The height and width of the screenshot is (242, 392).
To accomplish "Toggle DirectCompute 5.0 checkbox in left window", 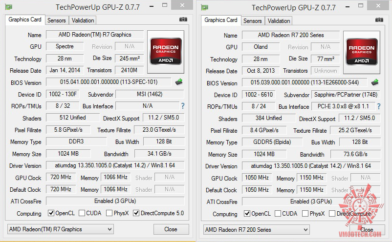I will click(136, 213).
